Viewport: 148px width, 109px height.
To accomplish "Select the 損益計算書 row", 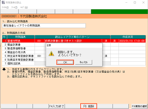I will 74,45.
